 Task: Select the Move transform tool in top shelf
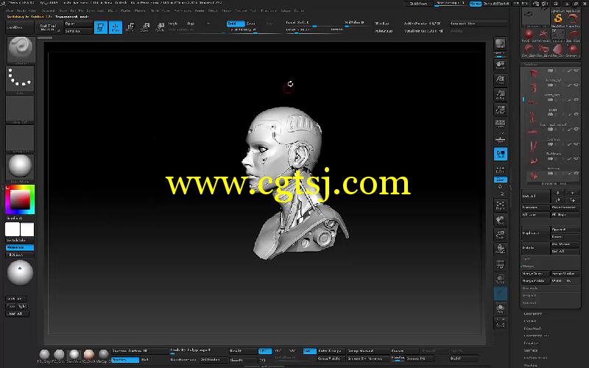[x=130, y=27]
